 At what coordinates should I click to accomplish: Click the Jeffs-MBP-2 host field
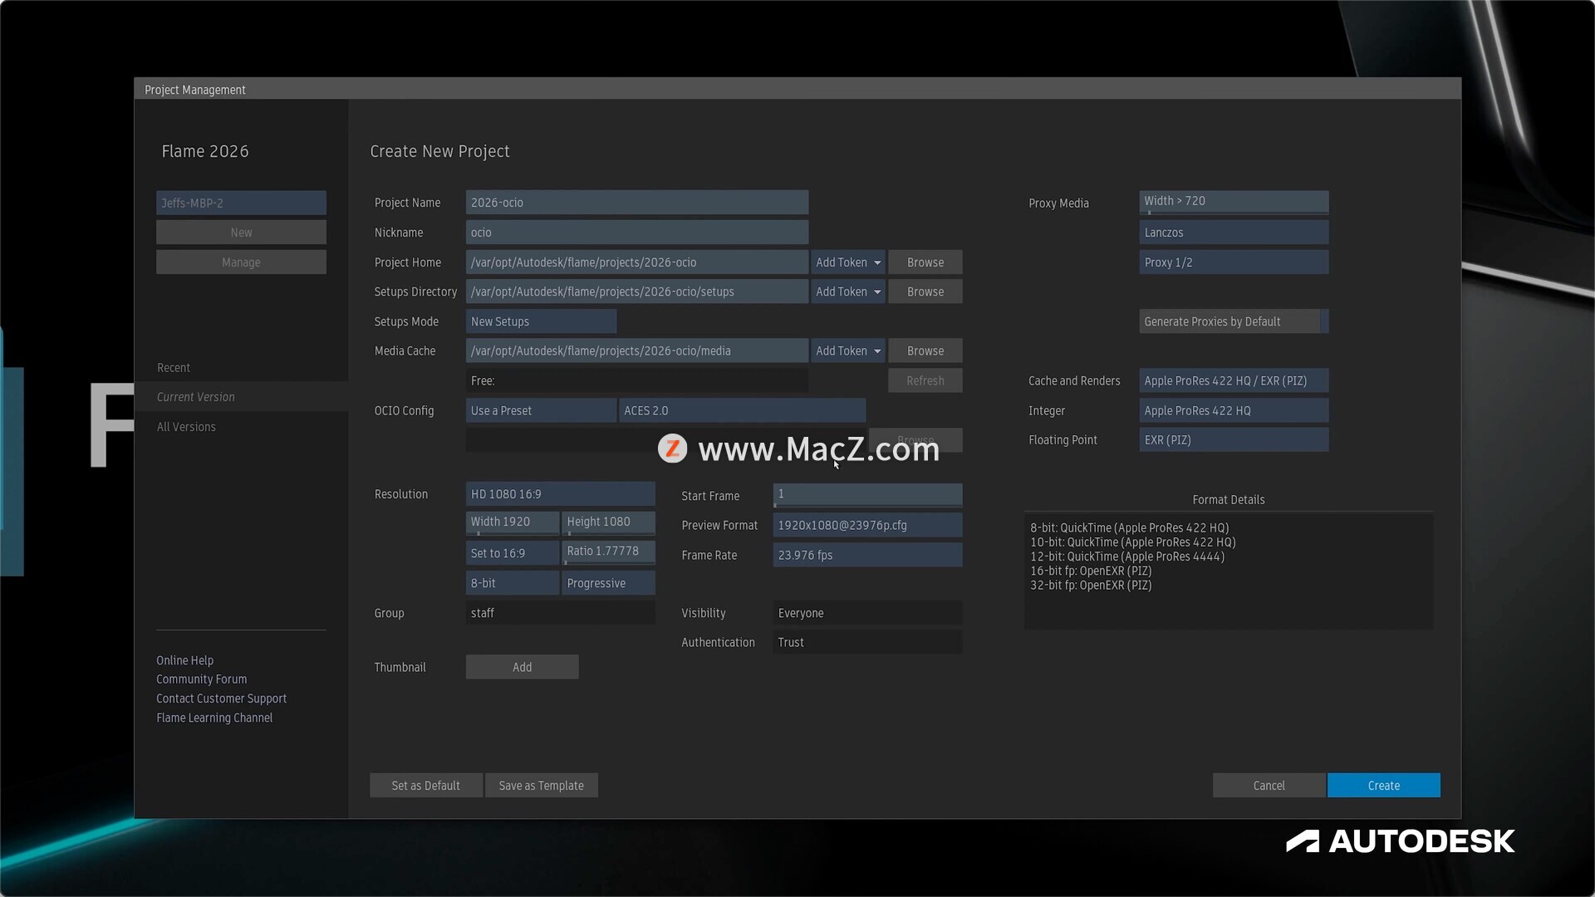[241, 203]
